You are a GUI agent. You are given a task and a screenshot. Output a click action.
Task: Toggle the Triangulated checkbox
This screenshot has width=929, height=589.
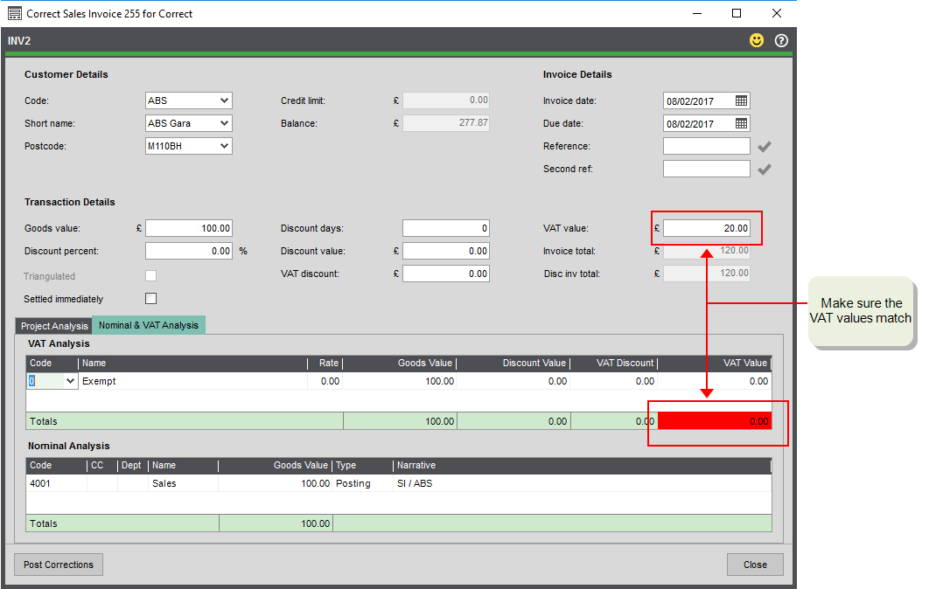tap(150, 276)
